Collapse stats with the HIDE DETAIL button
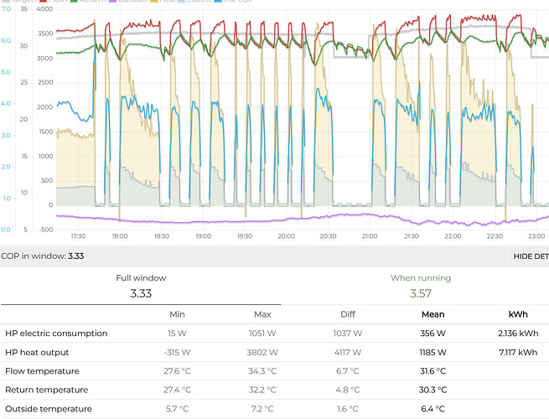Viewport: 549px width, 419px height. tap(531, 256)
